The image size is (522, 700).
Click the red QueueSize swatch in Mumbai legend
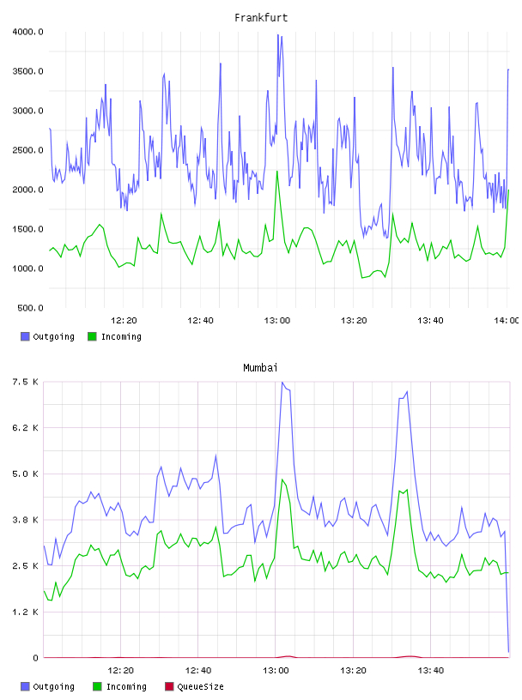coord(169,686)
